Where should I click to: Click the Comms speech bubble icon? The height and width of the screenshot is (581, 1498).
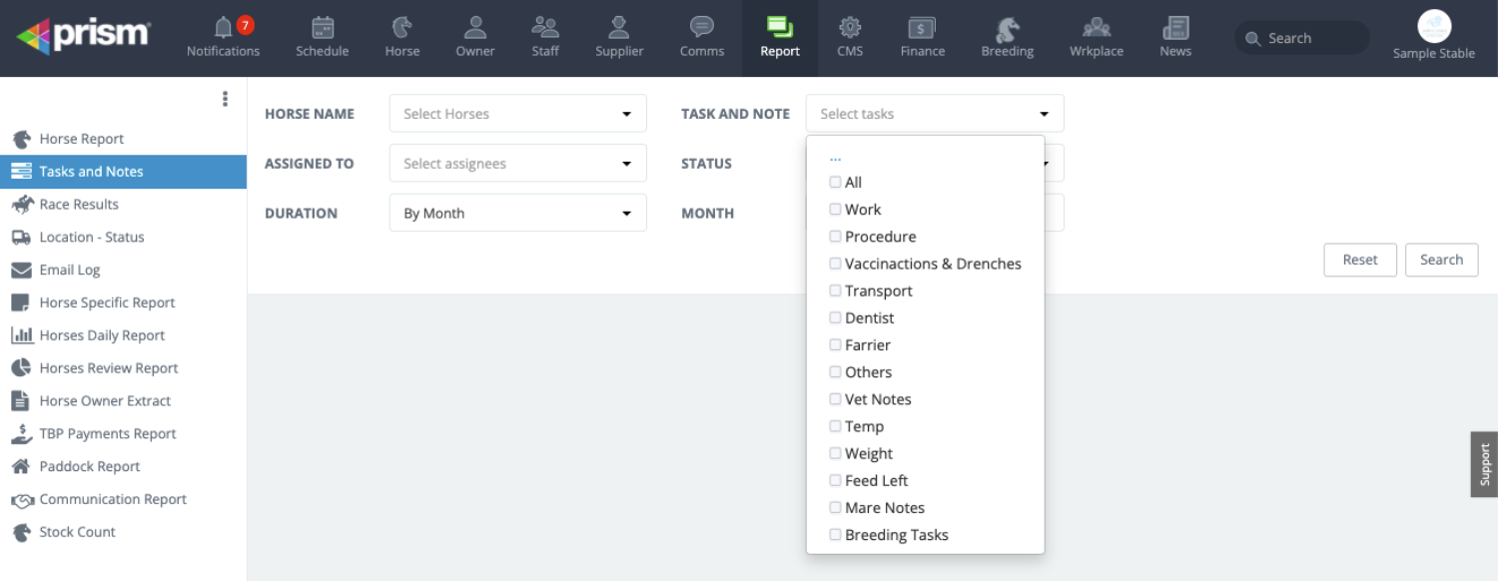[701, 27]
